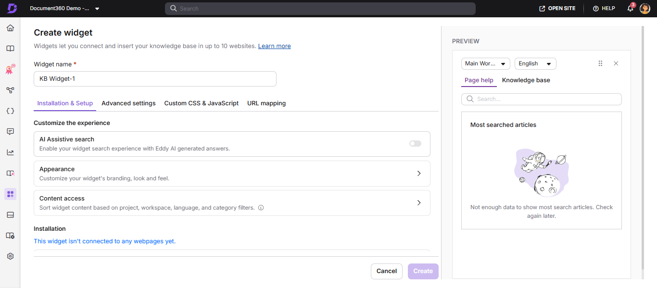
Task: Click the Create button
Action: point(423,271)
